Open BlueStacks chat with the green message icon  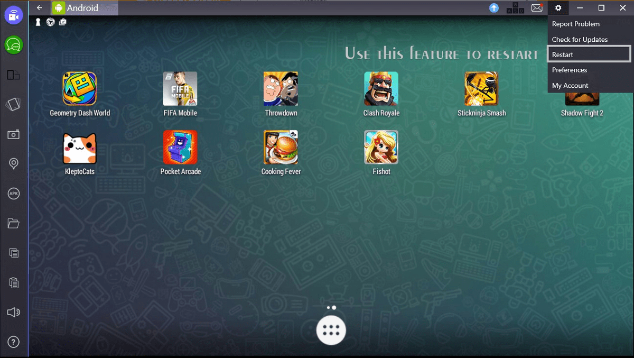coord(13,45)
